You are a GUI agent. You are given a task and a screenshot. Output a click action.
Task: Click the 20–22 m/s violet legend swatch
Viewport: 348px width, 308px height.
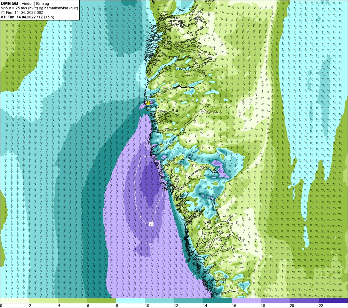pos(304,300)
